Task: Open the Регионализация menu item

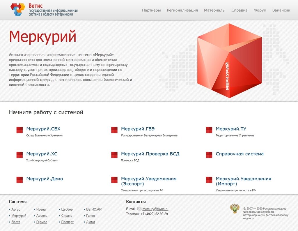Action: pos(182,10)
